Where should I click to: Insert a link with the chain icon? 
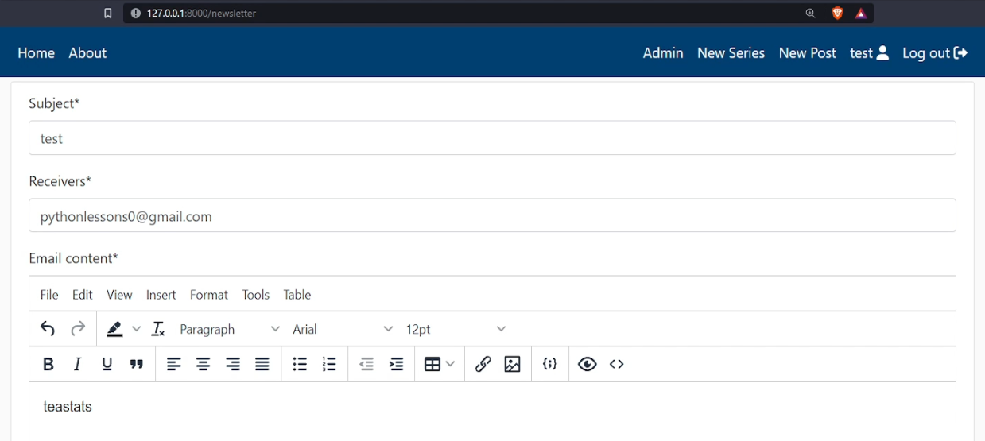pyautogui.click(x=483, y=364)
